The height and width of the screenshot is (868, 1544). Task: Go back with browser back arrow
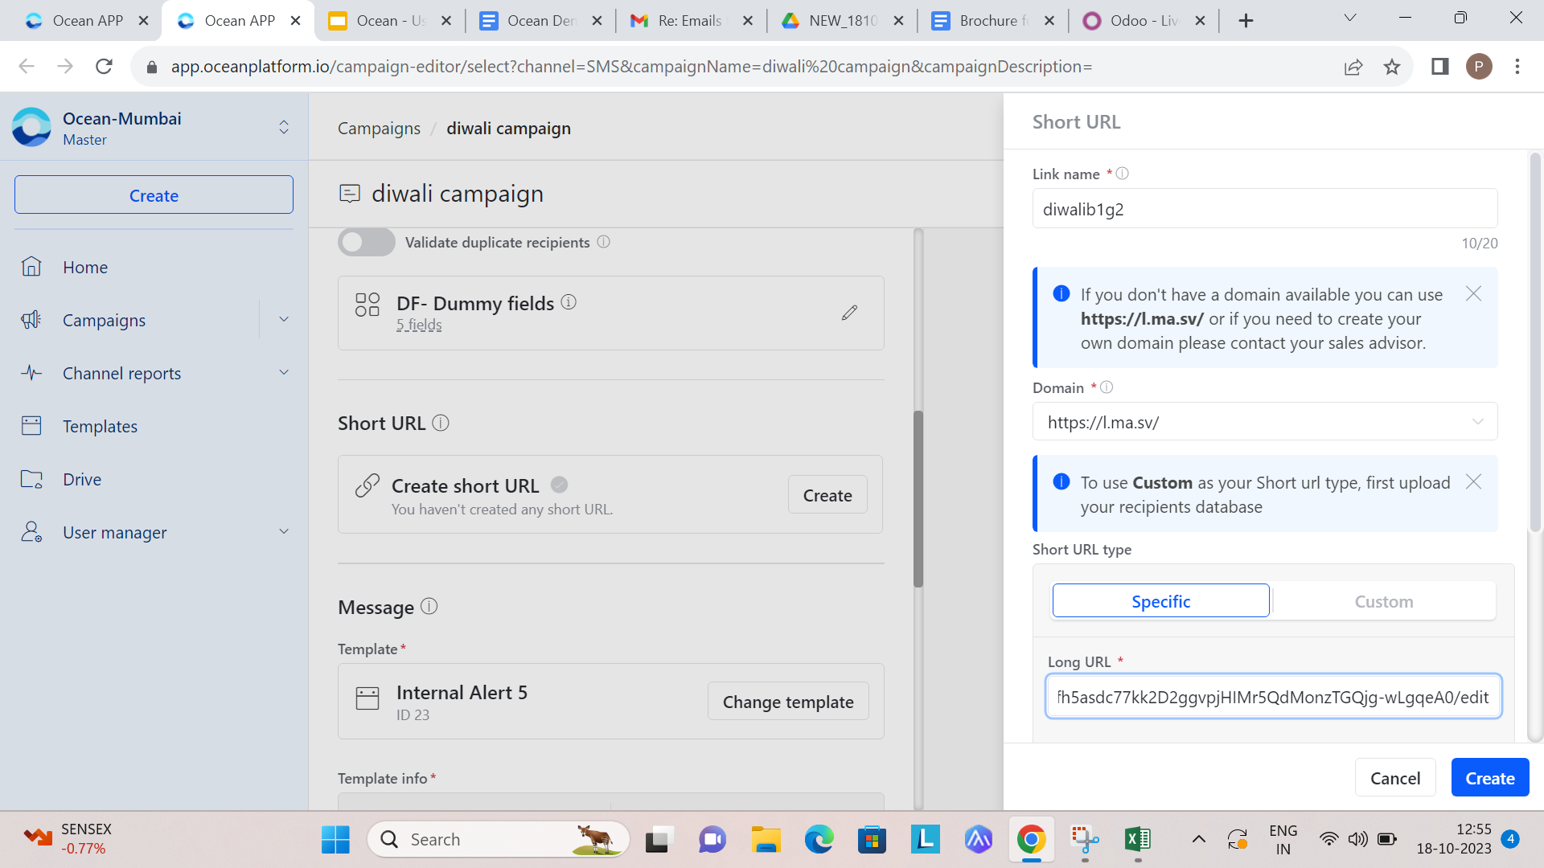point(27,67)
